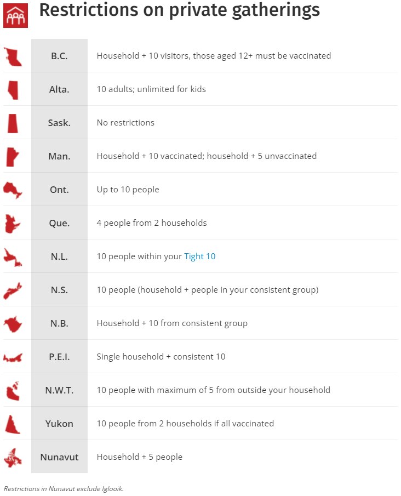Select the Alberta province map icon
This screenshot has height=496, width=401.
click(13, 90)
